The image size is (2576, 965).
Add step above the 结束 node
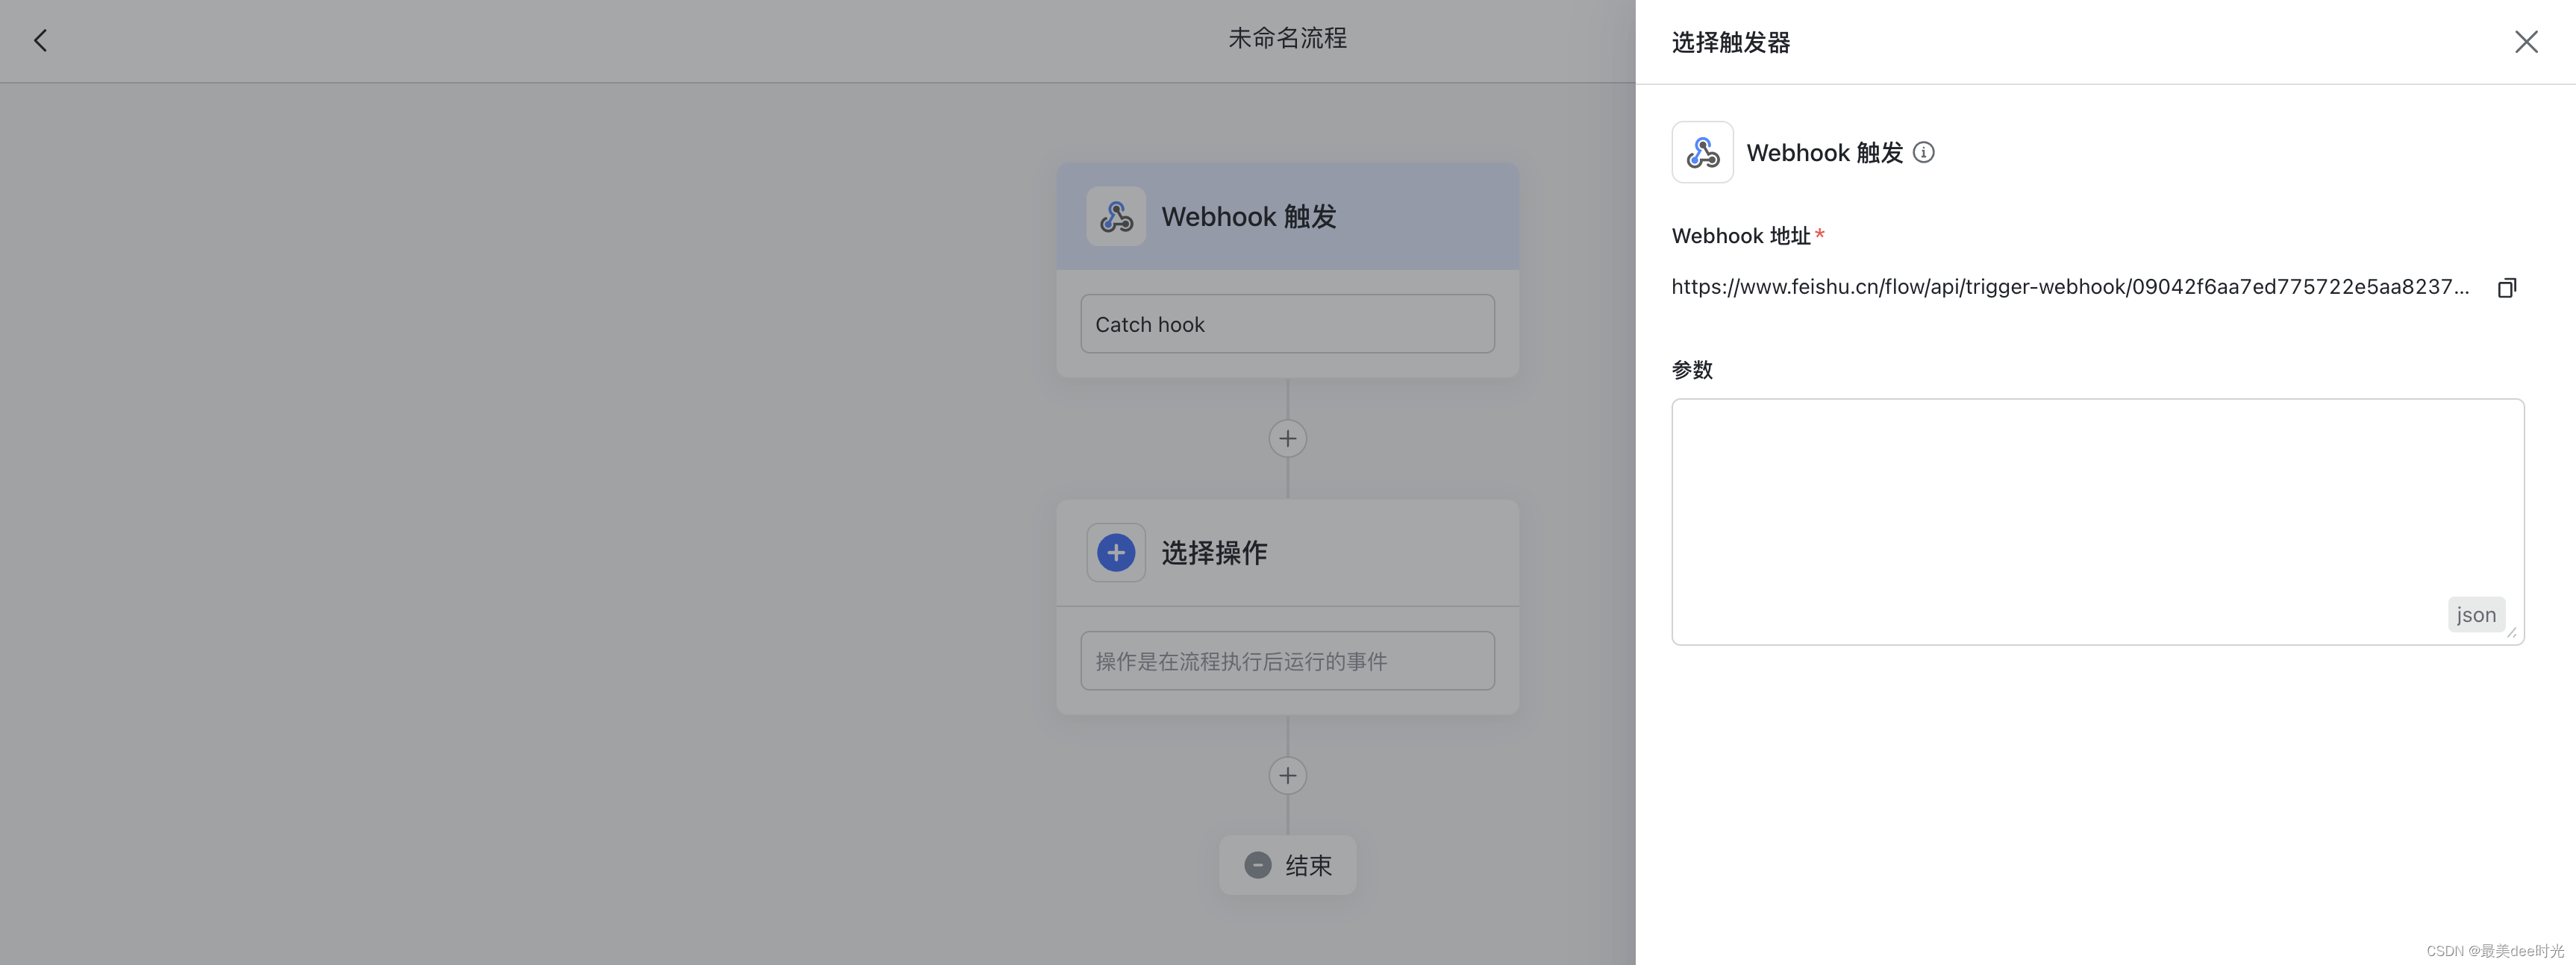(x=1287, y=775)
